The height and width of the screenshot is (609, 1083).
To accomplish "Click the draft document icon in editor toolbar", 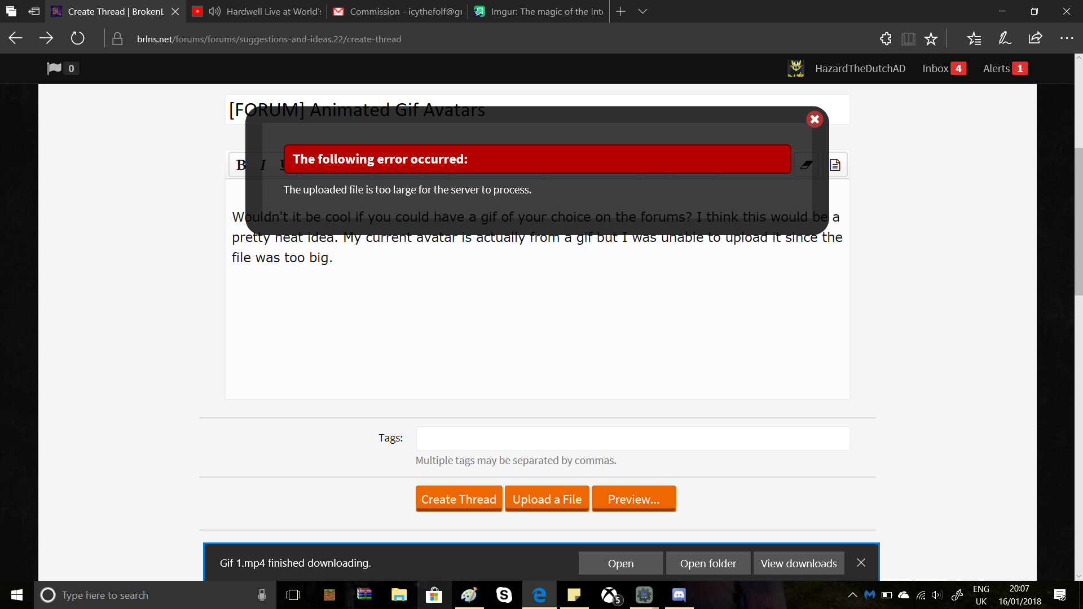I will [x=835, y=165].
